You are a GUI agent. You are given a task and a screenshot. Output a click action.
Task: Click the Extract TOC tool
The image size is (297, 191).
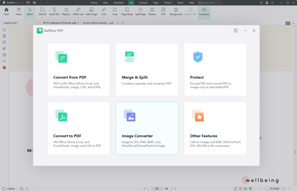pyautogui.click(x=191, y=12)
